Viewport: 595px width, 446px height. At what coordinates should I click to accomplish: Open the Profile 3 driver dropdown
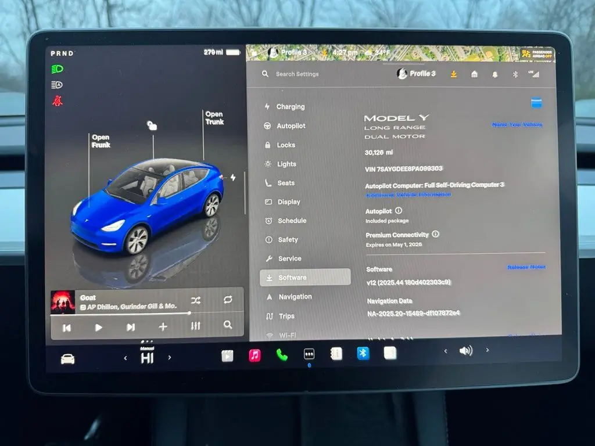[416, 74]
